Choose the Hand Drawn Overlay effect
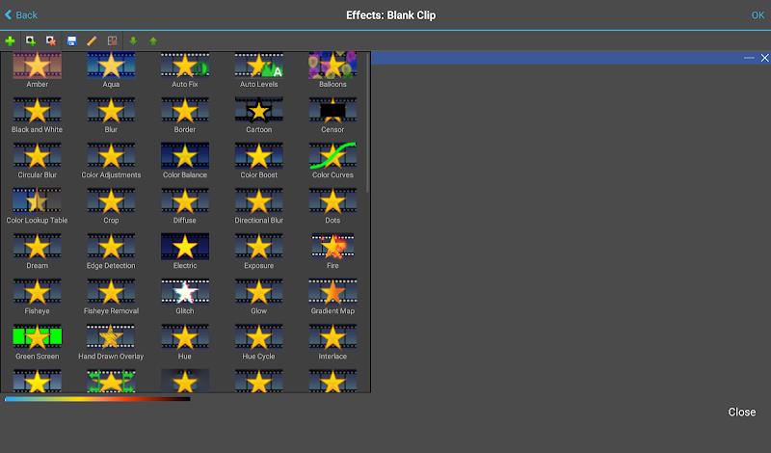 (x=111, y=341)
